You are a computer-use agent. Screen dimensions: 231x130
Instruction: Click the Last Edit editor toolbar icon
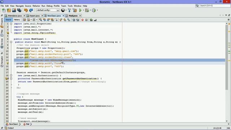[25, 20]
